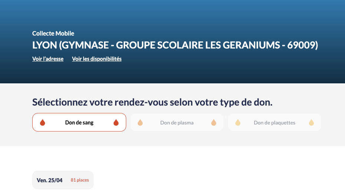Image resolution: width=345 pixels, height=193 pixels.
Task: Open the Voir l'adresse link
Action: [x=48, y=59]
